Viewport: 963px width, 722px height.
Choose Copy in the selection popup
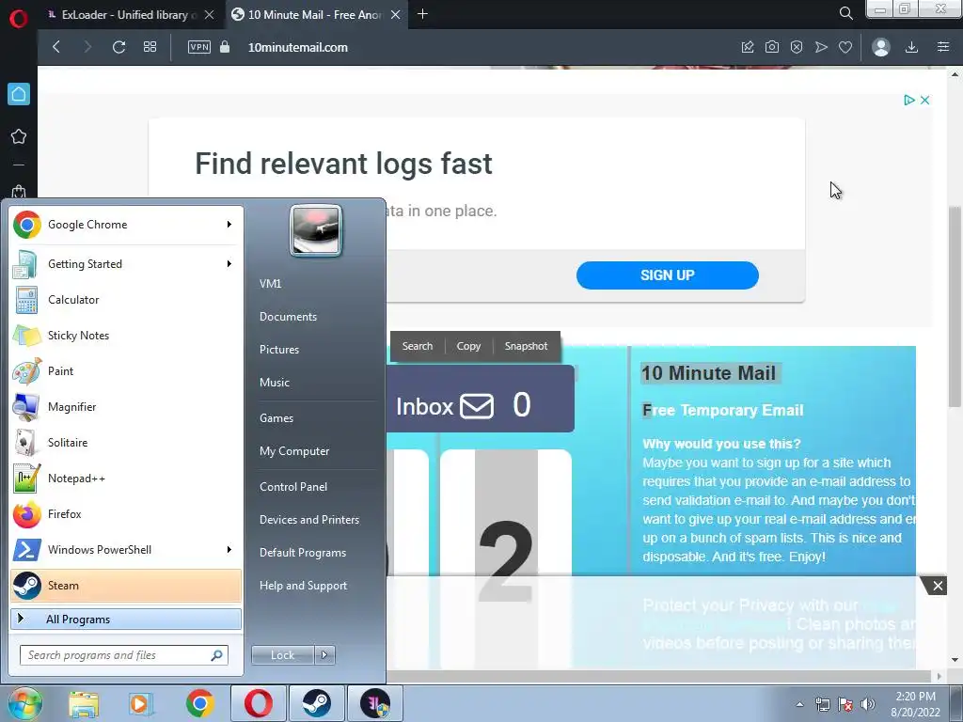pyautogui.click(x=468, y=346)
